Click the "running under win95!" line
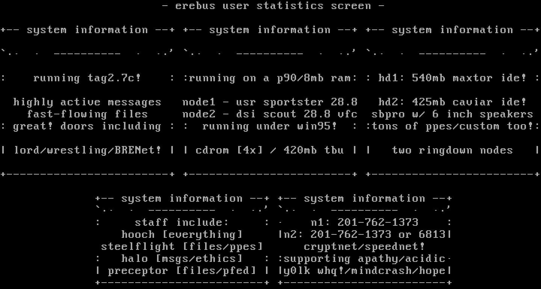The image size is (541, 289). tap(270, 126)
